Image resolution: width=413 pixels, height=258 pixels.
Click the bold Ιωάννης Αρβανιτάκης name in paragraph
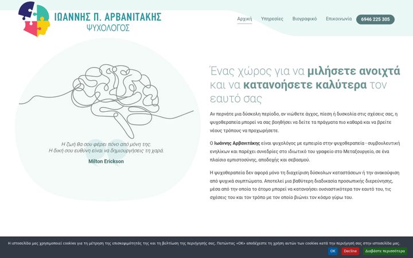[237, 143]
